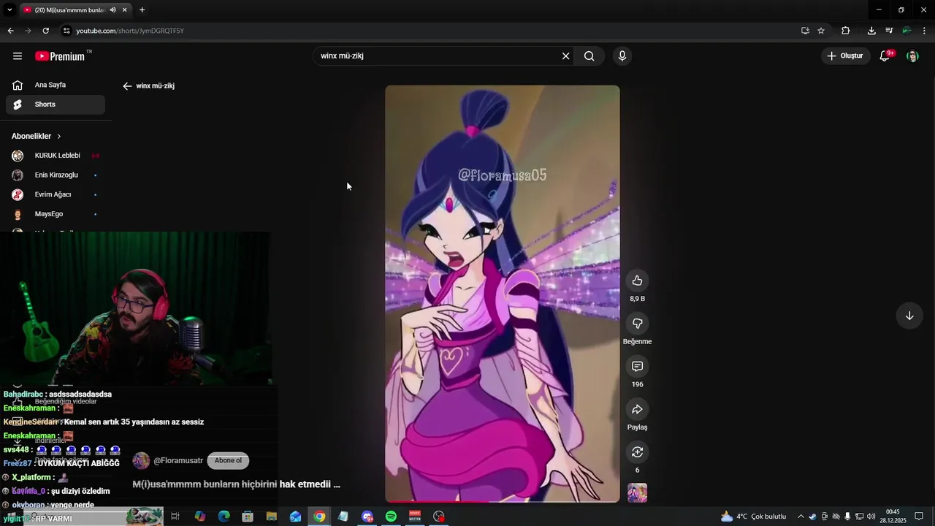
Task: Open @Floramusatr channel name
Action: (x=178, y=461)
